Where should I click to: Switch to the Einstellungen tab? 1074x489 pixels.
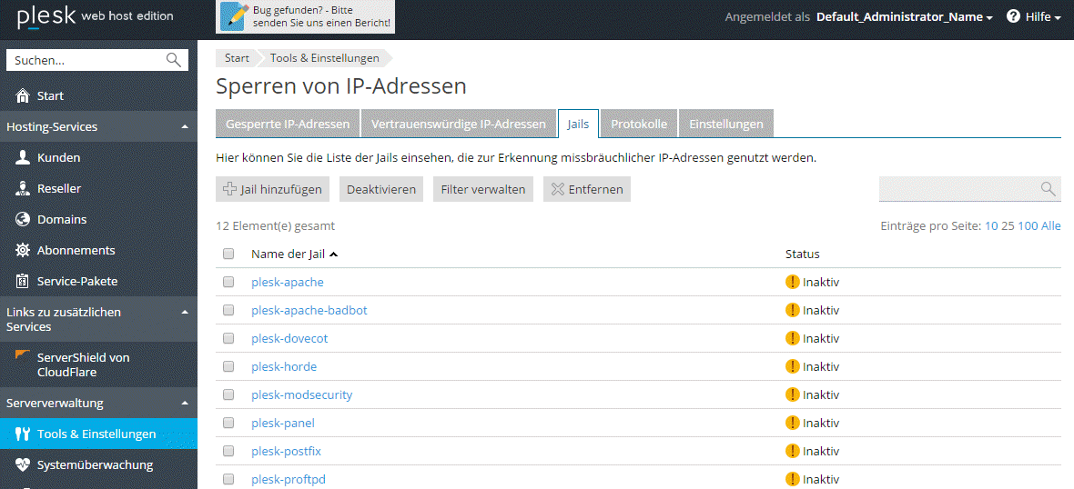(x=726, y=124)
